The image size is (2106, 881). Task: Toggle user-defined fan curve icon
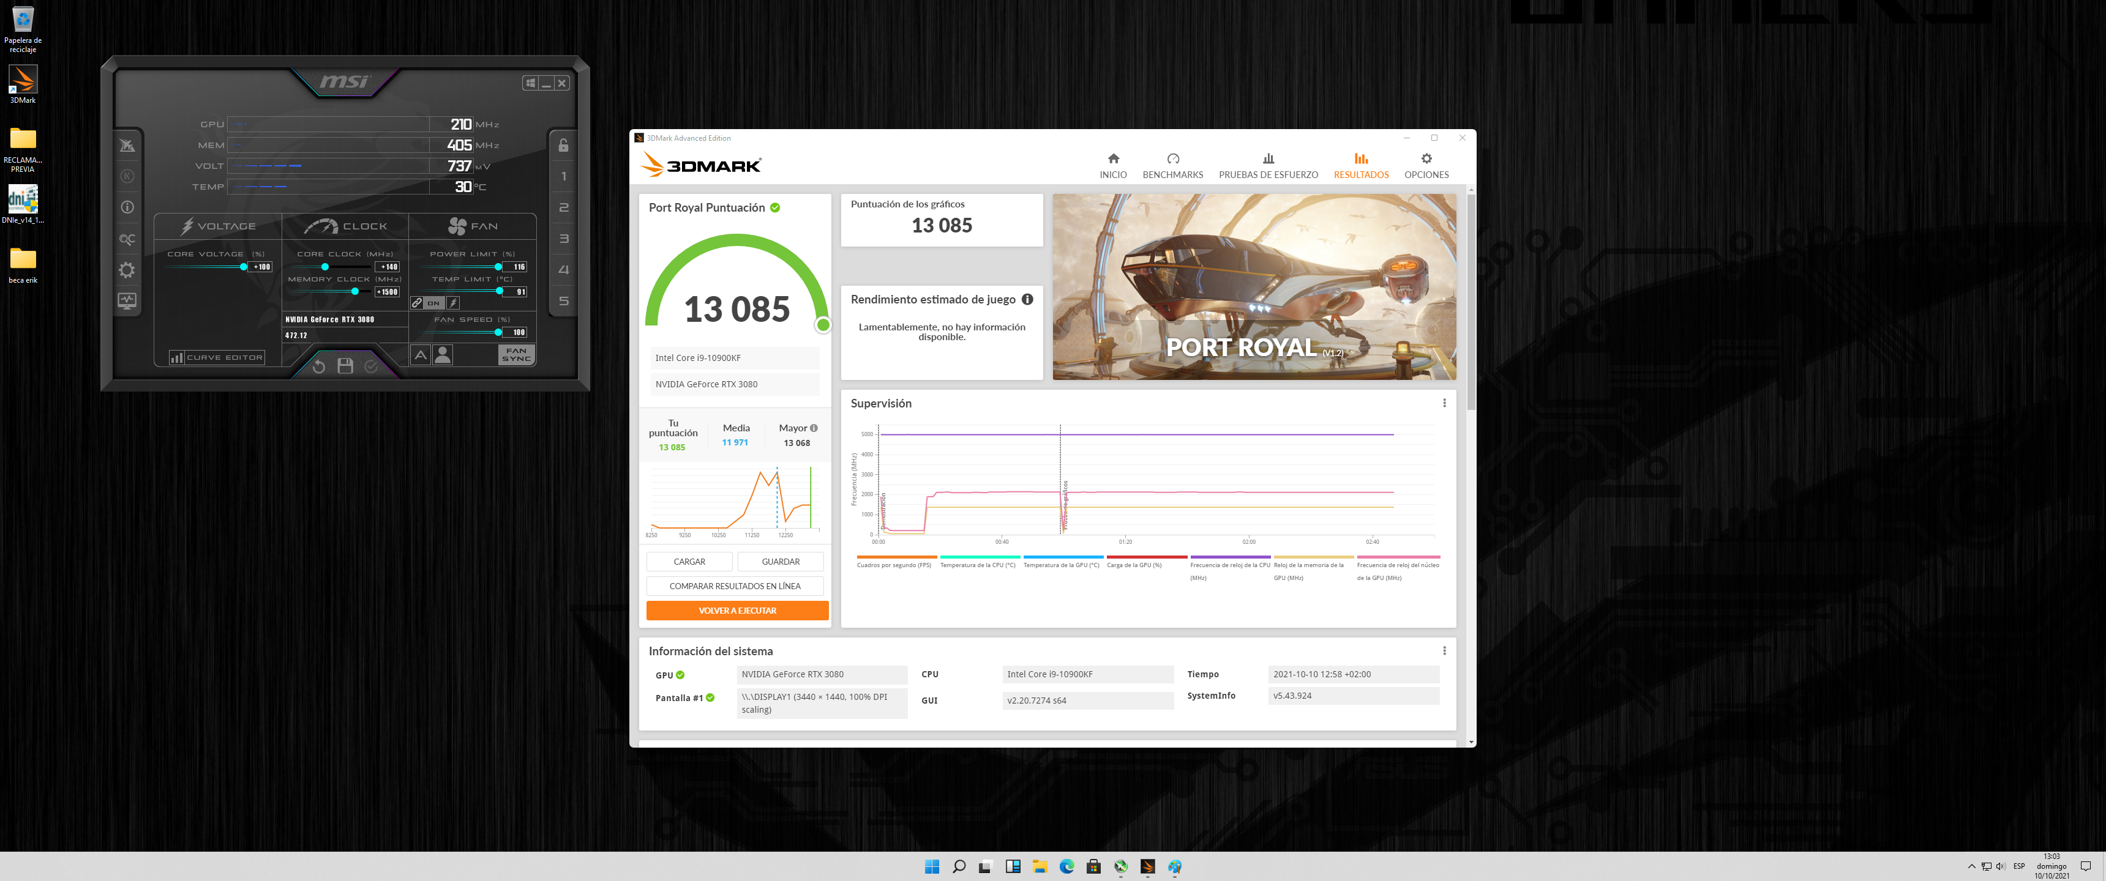[443, 355]
